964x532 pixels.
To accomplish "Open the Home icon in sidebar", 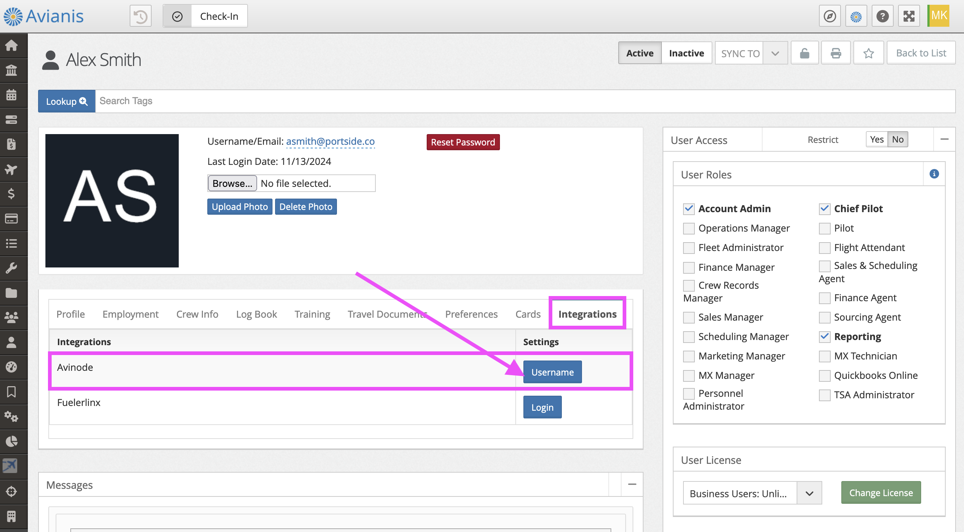I will [11, 45].
